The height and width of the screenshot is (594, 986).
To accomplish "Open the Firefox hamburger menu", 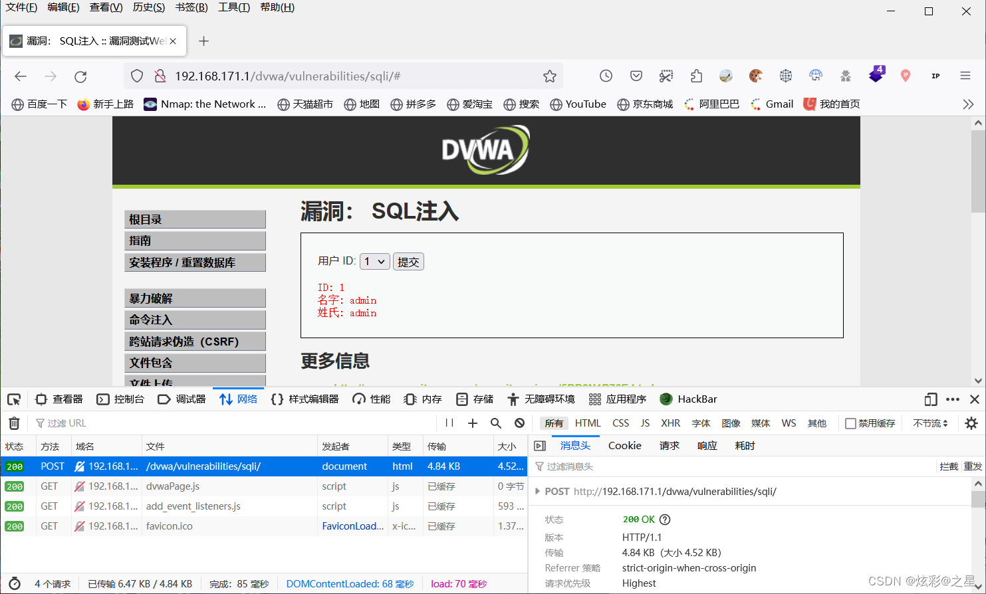I will coord(965,76).
